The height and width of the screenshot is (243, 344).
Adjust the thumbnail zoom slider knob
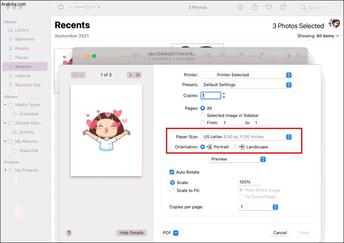click(88, 7)
